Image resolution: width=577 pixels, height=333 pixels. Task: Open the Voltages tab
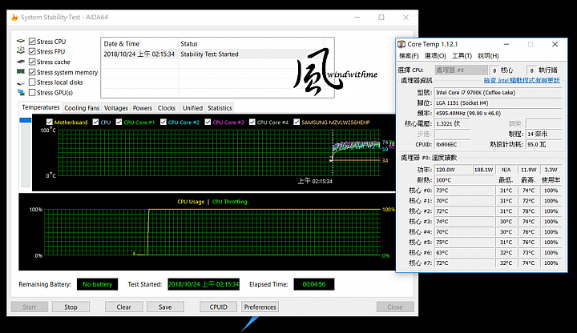click(x=116, y=108)
